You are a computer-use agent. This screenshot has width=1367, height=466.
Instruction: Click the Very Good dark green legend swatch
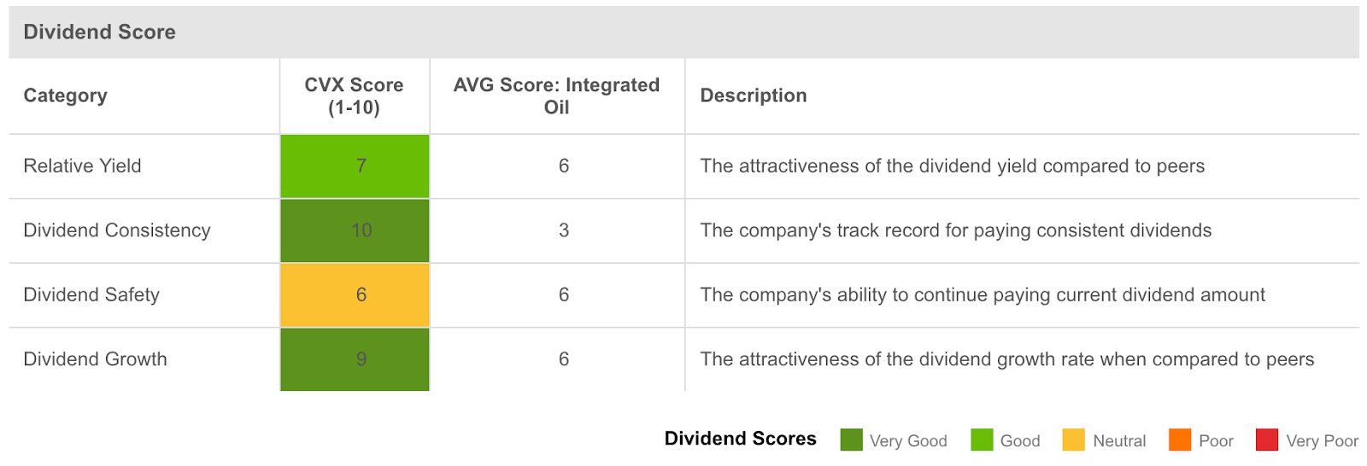(x=851, y=440)
